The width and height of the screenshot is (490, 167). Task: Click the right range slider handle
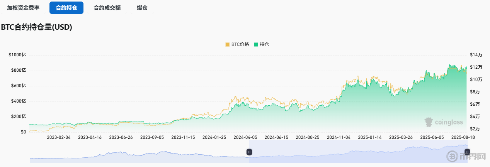click(x=467, y=152)
